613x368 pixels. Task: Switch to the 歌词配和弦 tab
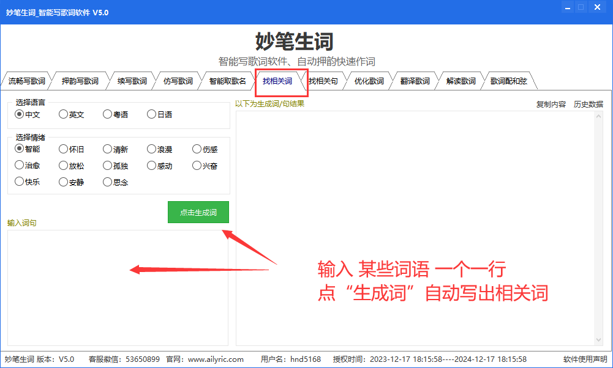pos(509,81)
